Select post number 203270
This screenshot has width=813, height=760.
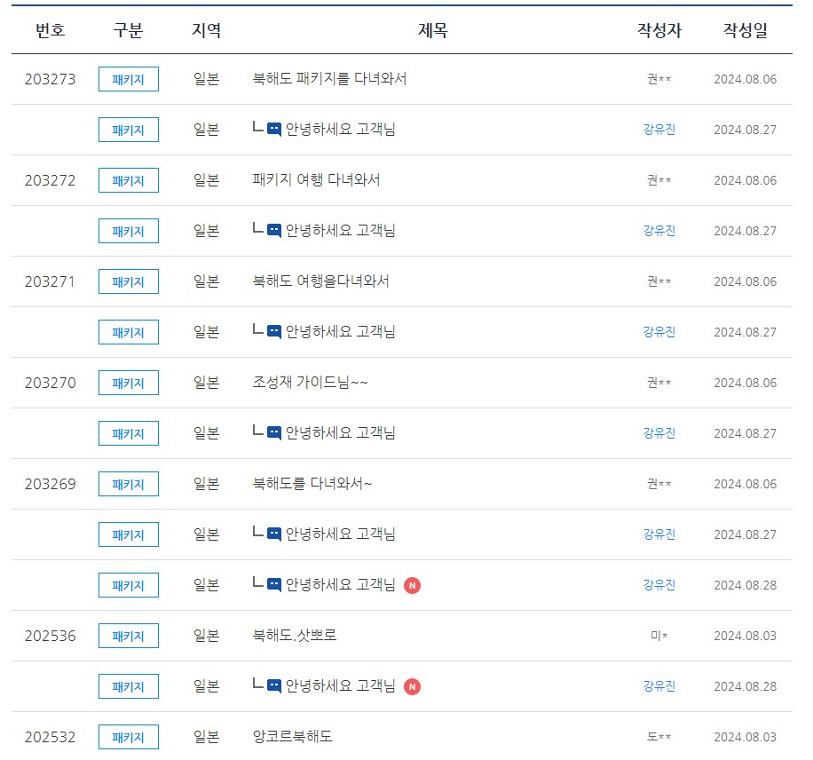click(x=51, y=383)
